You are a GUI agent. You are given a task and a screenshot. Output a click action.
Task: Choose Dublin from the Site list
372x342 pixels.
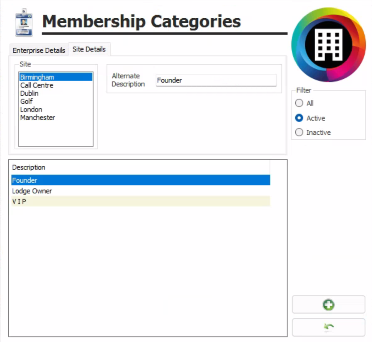tap(56, 93)
